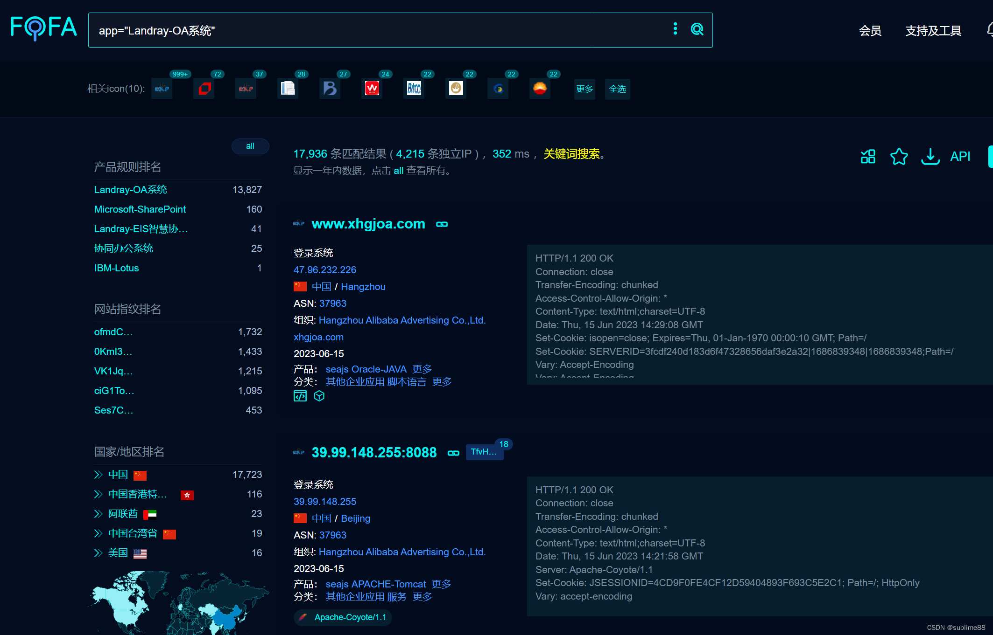
Task: Select the dark blue swirl icon
Action: click(x=498, y=89)
